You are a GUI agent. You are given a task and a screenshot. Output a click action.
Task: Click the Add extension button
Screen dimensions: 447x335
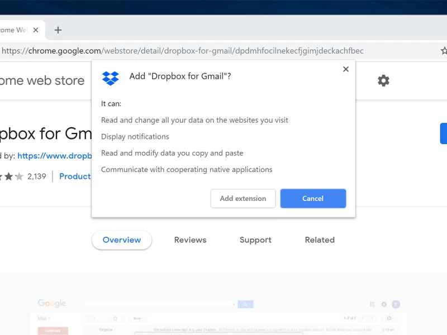[242, 198]
